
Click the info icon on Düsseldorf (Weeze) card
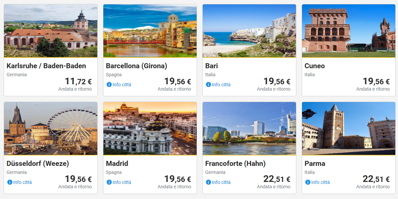pos(10,182)
